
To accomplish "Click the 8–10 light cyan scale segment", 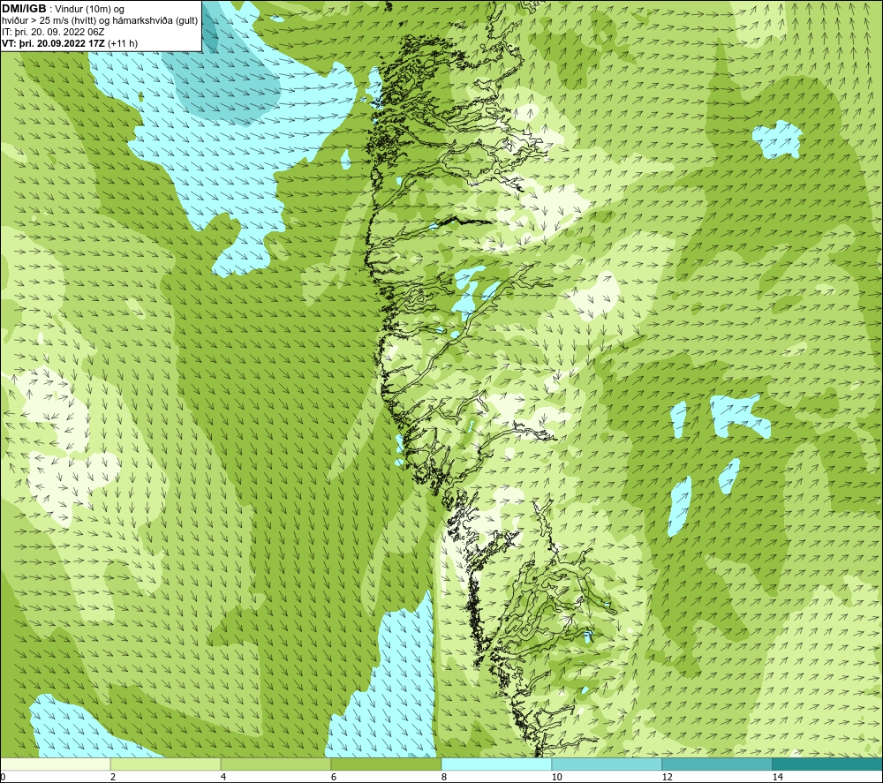I will pyautogui.click(x=496, y=764).
